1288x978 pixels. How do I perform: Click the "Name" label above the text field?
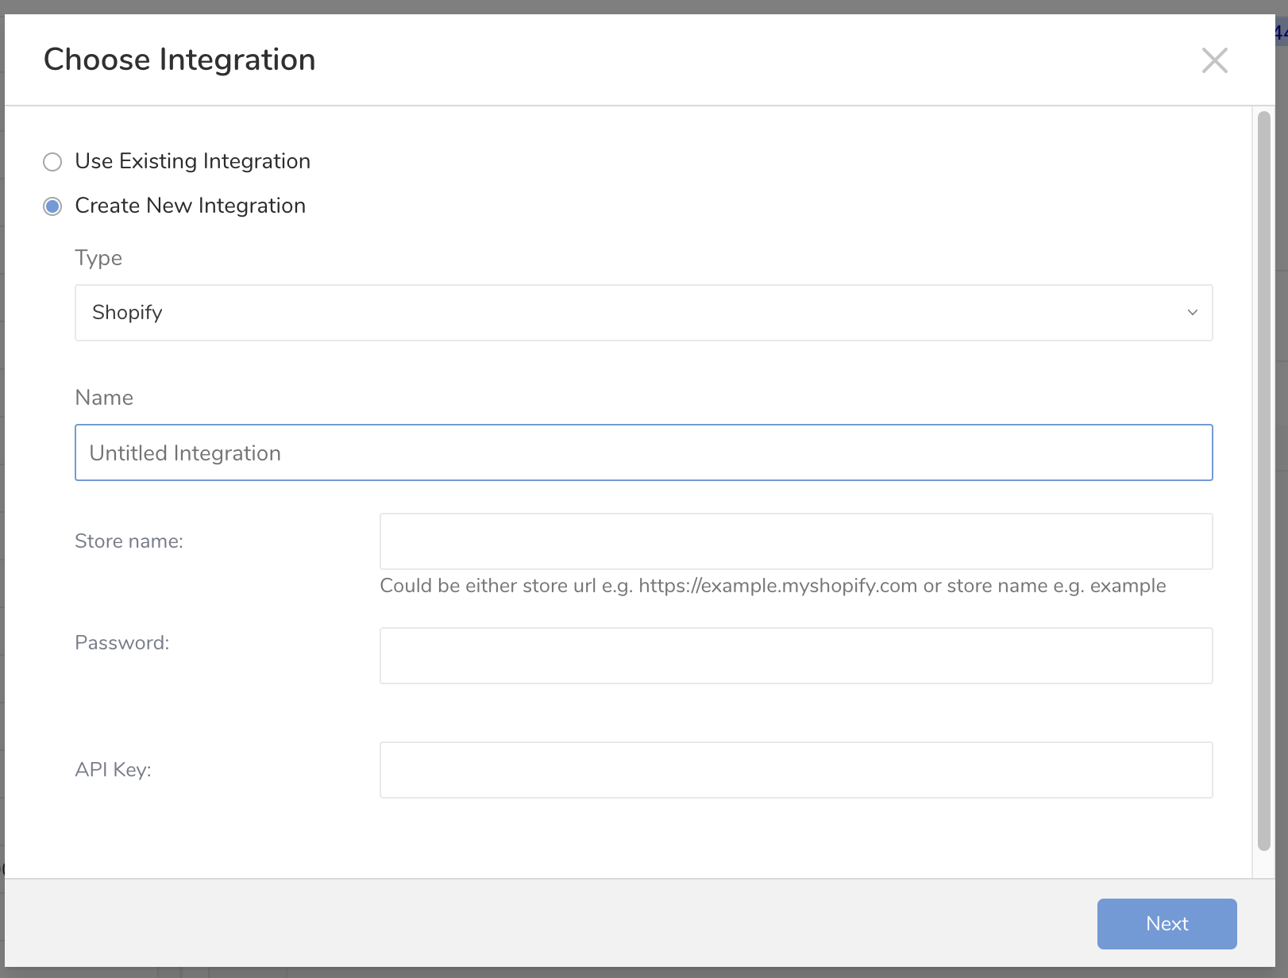(104, 398)
